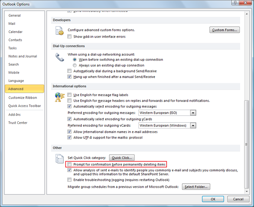Uncheck Allow analysis of sent e-mails
254x207 pixels.
tap(69, 170)
